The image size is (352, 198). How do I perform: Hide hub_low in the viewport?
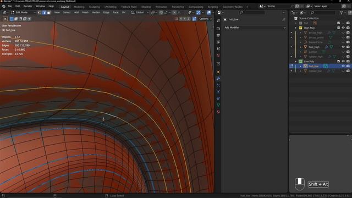(x=343, y=66)
